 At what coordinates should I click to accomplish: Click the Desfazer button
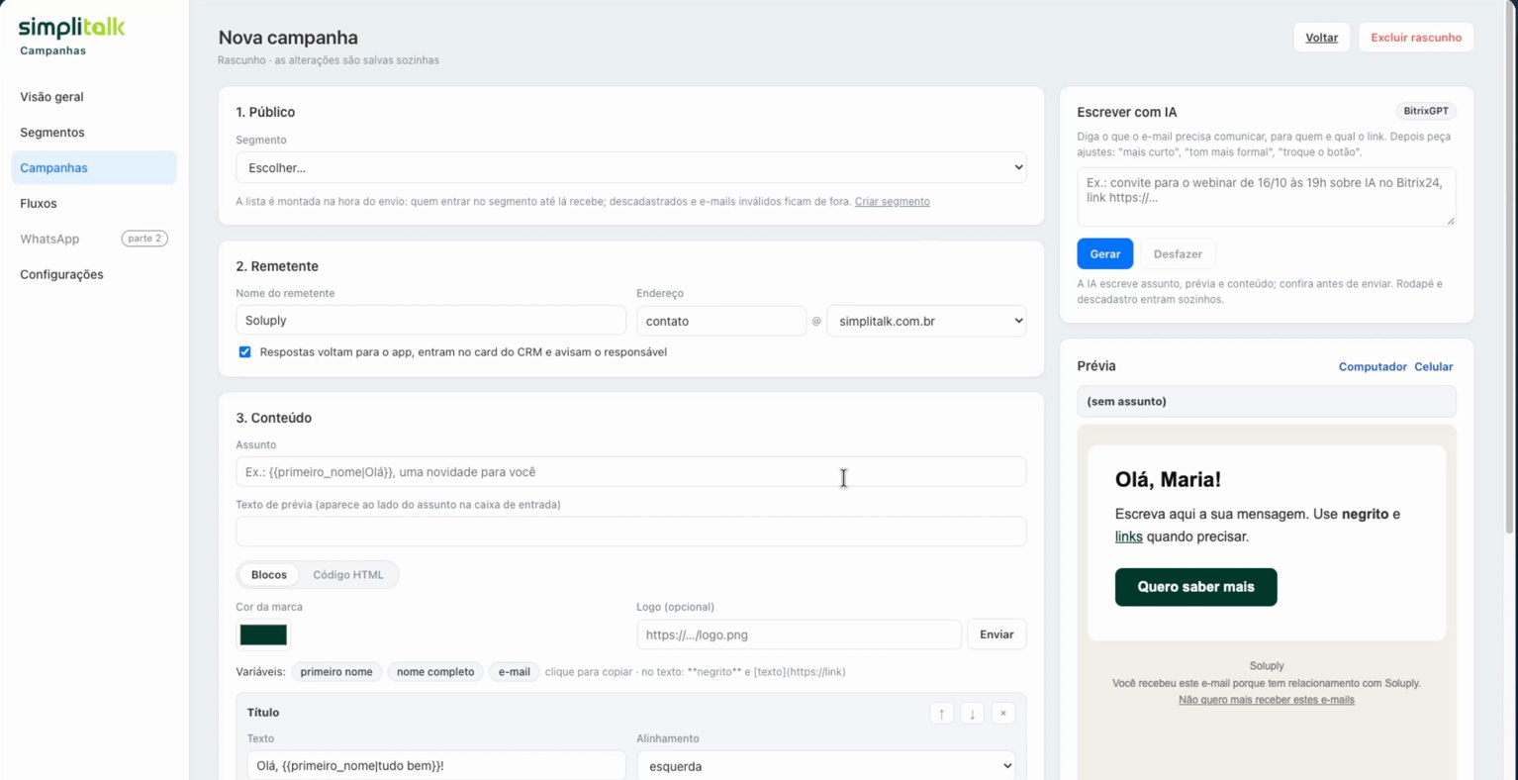coord(1178,254)
